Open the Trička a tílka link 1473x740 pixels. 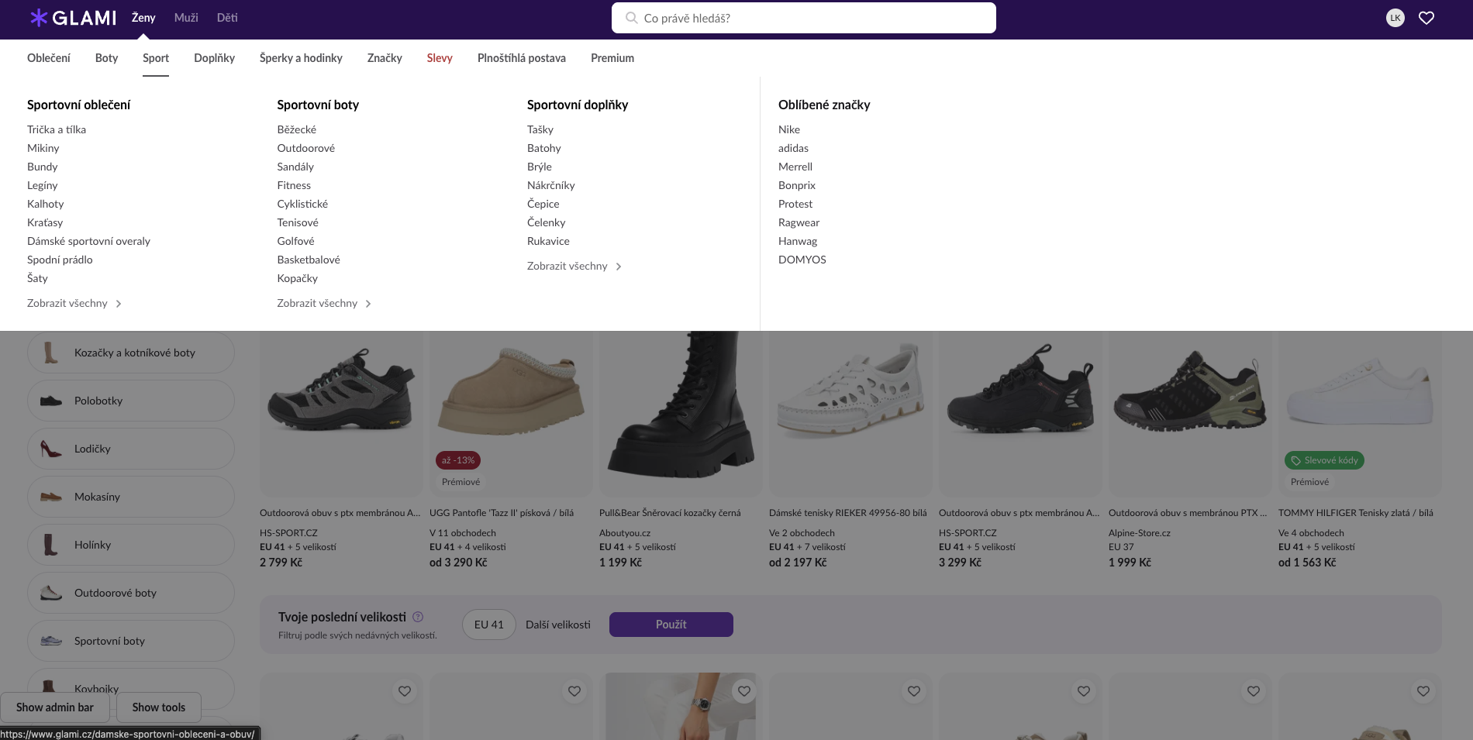coord(57,129)
